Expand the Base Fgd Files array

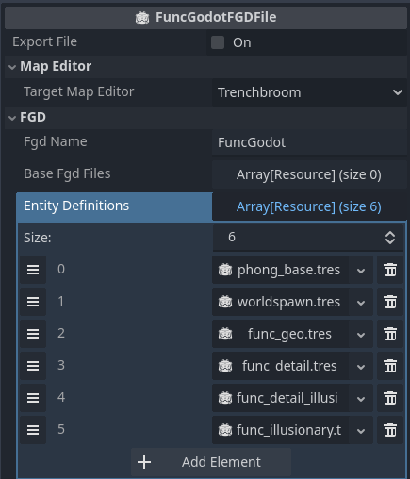coord(309,174)
